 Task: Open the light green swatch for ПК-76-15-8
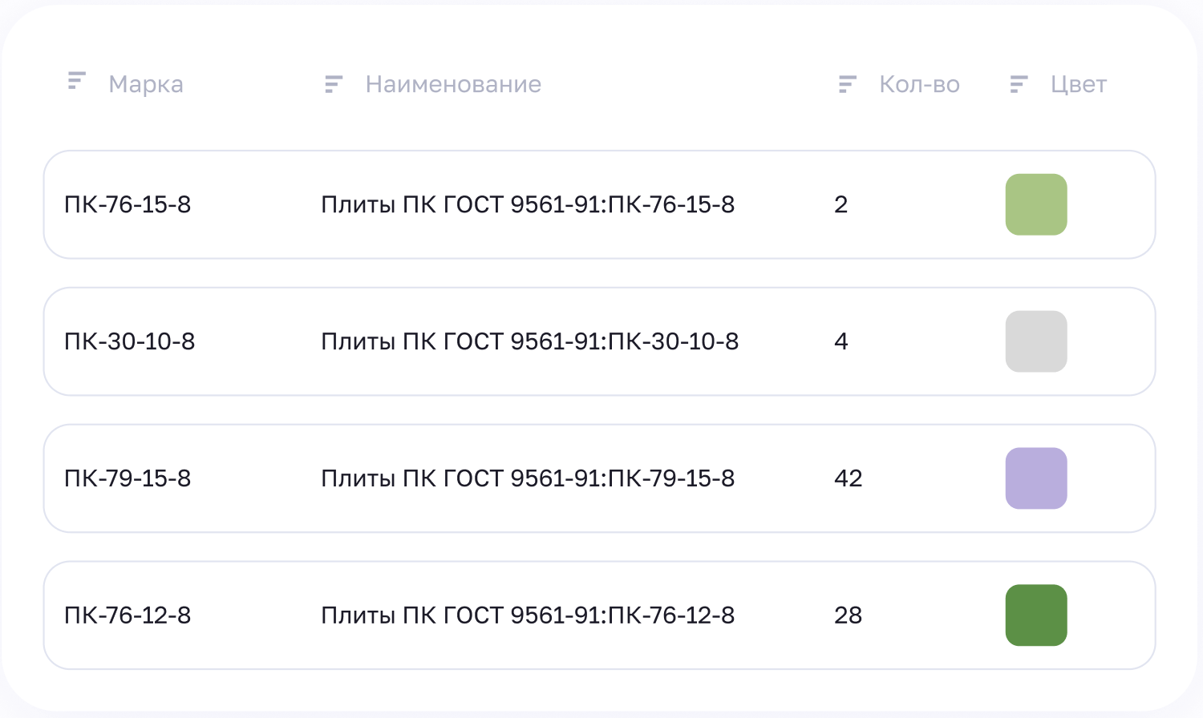[1036, 204]
